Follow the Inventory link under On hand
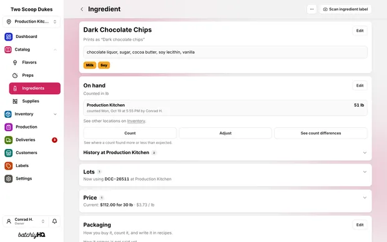The height and width of the screenshot is (242, 387). 136,121
